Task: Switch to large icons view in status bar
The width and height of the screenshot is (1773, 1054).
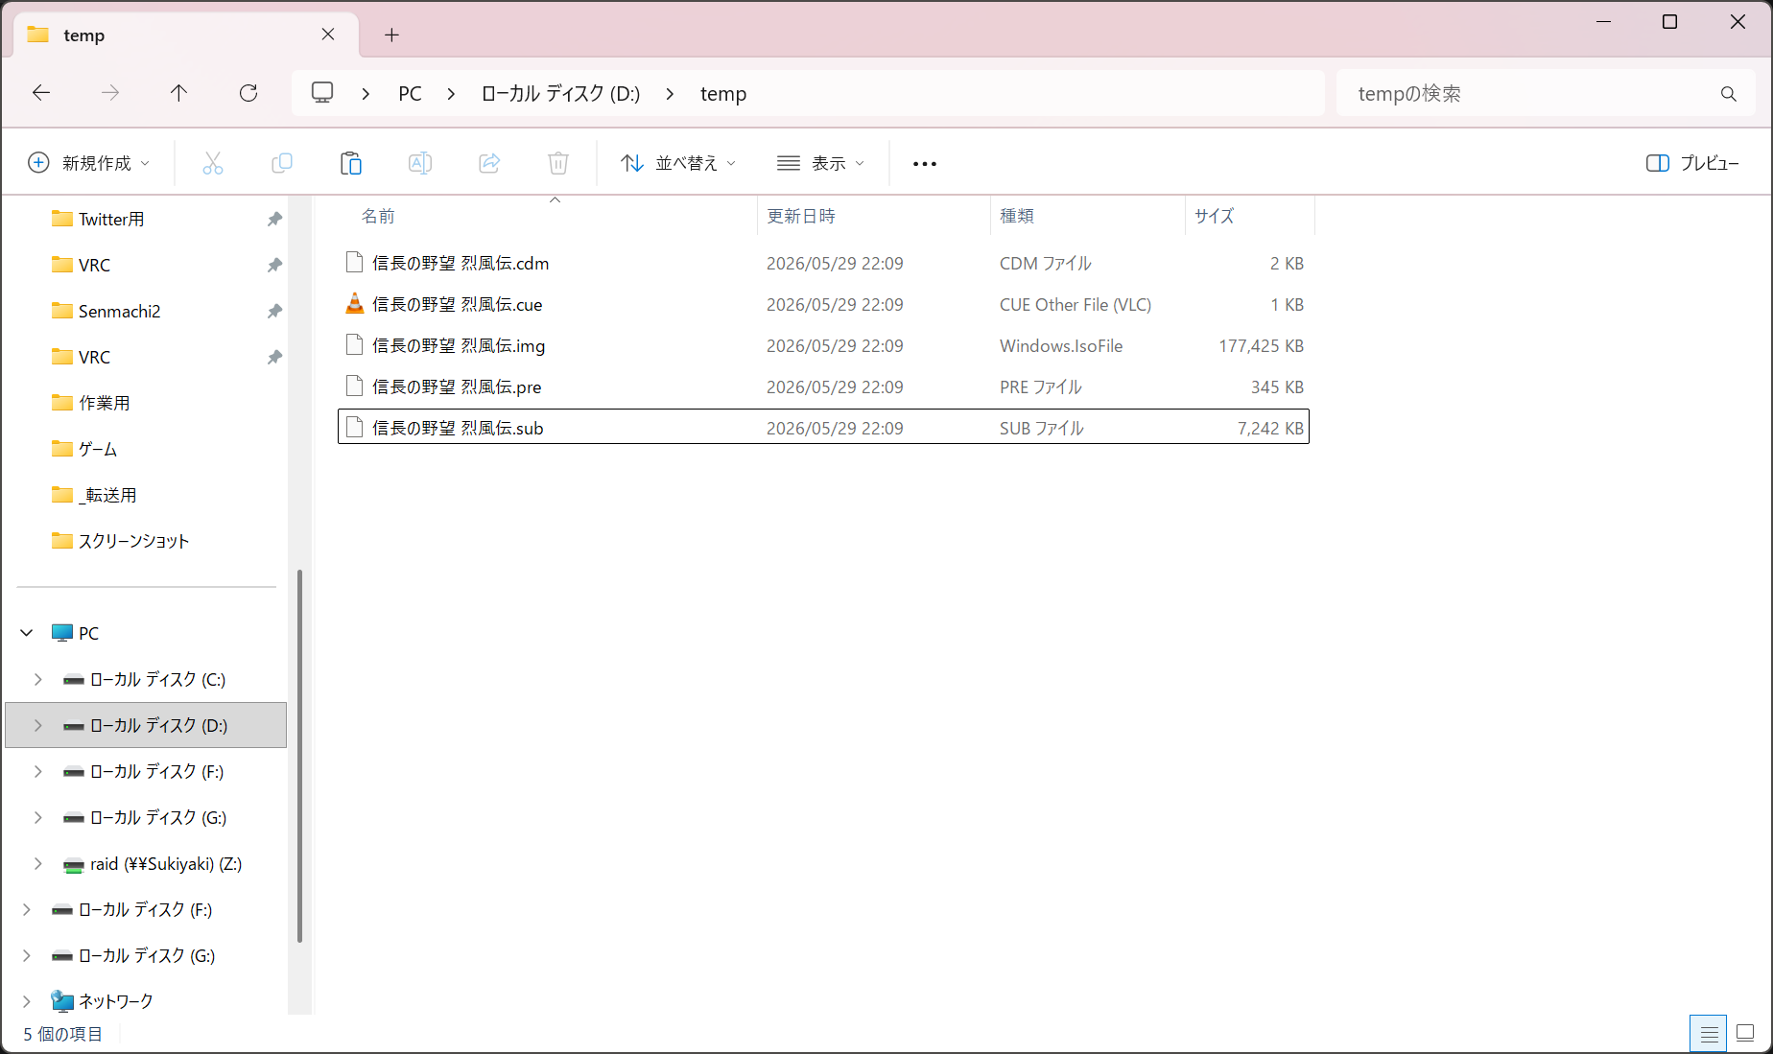Action: [x=1745, y=1034]
